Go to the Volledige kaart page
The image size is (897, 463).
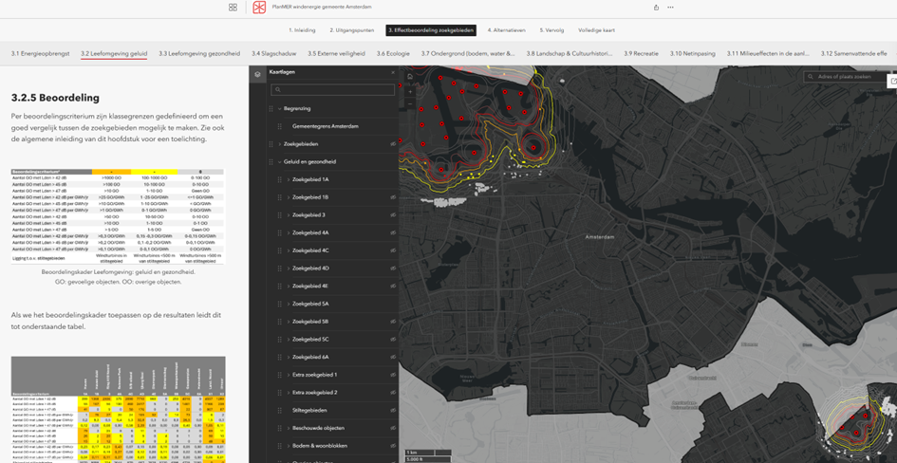point(598,30)
